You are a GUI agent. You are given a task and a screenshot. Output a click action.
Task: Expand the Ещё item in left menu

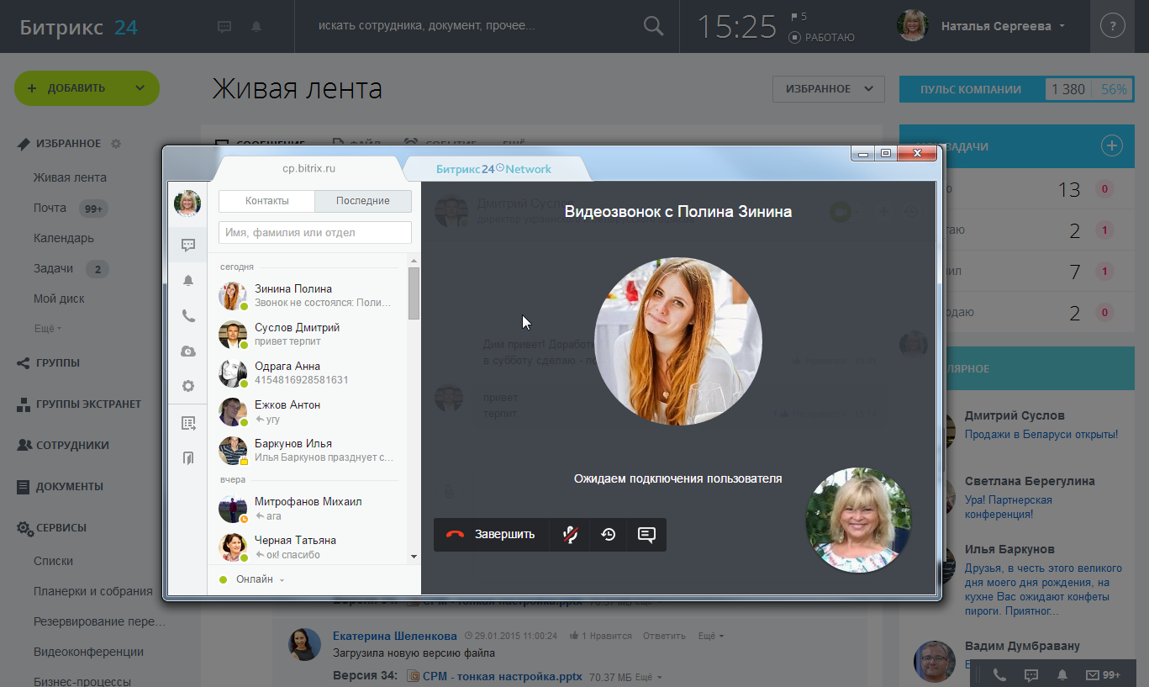[48, 328]
